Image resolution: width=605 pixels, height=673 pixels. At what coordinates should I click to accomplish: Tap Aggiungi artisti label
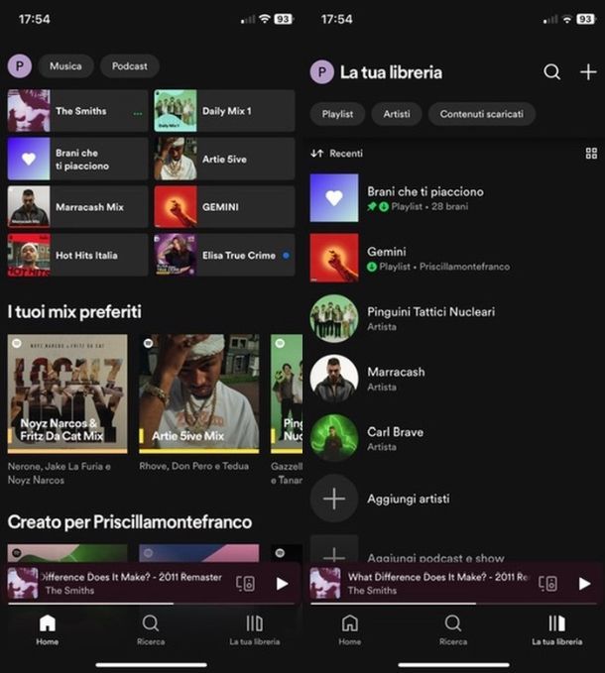(409, 499)
